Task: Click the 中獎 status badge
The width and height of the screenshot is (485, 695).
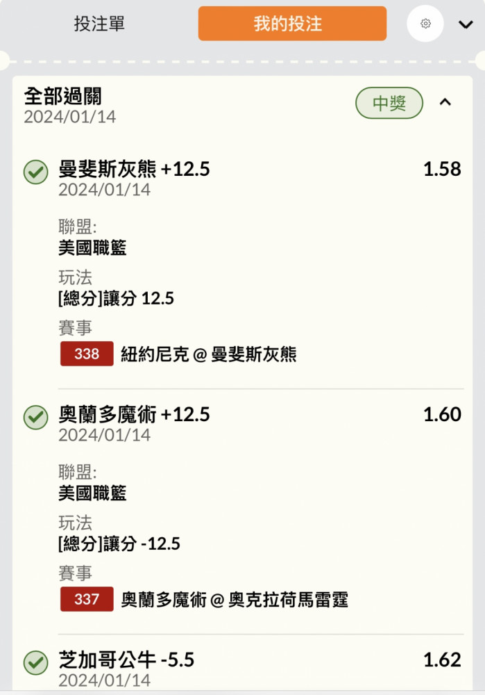Action: [389, 103]
